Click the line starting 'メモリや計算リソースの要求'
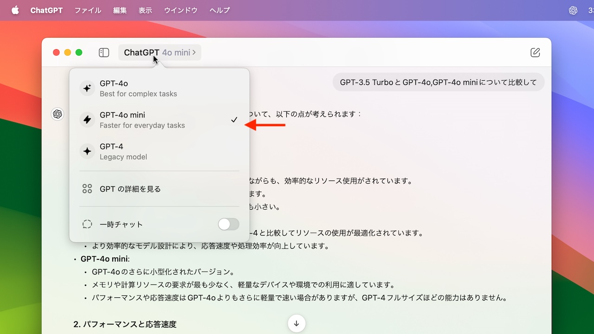Viewport: 594px width, 334px height. [x=243, y=285]
